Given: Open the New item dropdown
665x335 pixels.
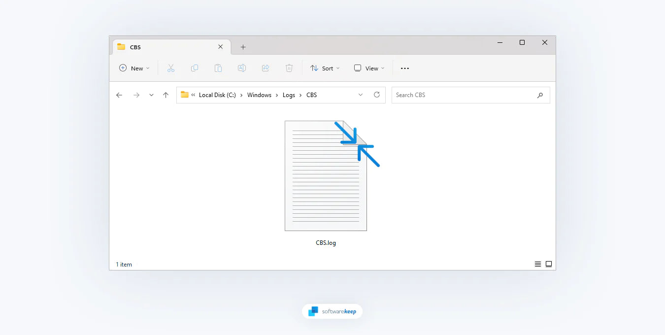Looking at the screenshot, I should pos(134,68).
